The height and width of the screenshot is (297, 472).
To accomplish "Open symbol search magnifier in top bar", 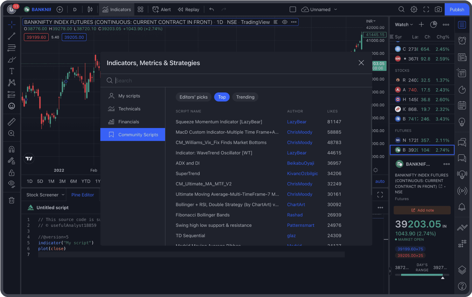I will coord(401,10).
